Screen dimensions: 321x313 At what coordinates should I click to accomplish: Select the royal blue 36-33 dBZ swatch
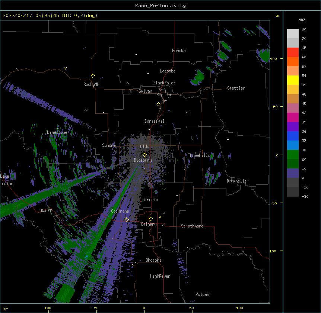coord(293,136)
